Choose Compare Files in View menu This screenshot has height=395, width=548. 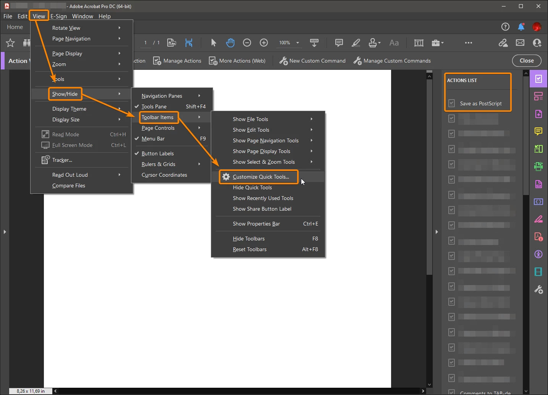click(82, 185)
